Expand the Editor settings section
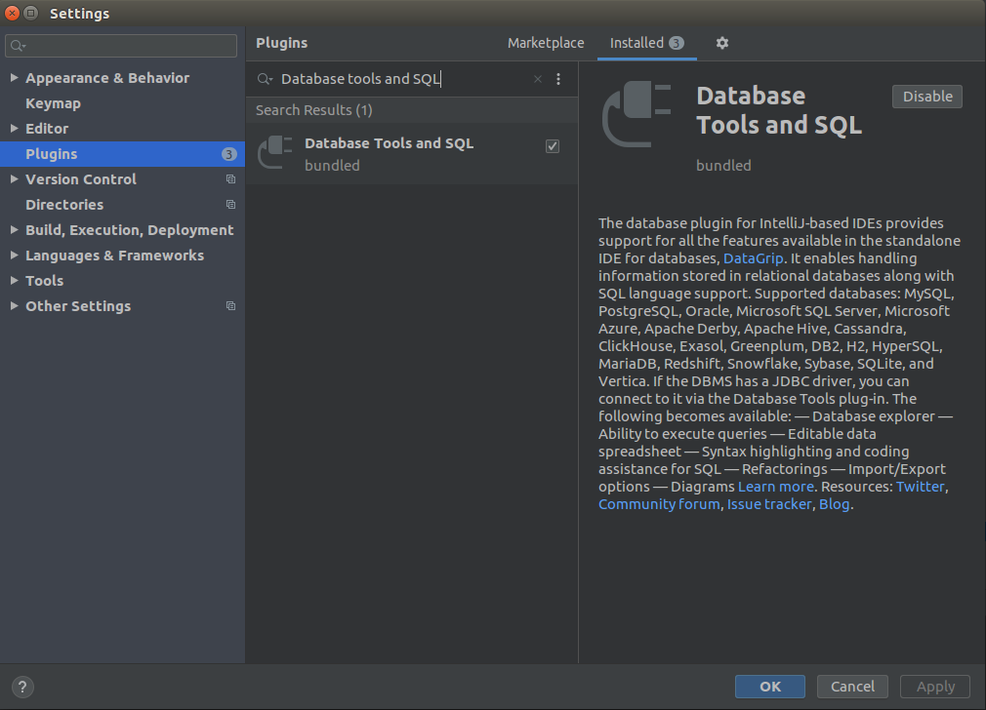Screen dimensions: 986x710 pyautogui.click(x=14, y=129)
